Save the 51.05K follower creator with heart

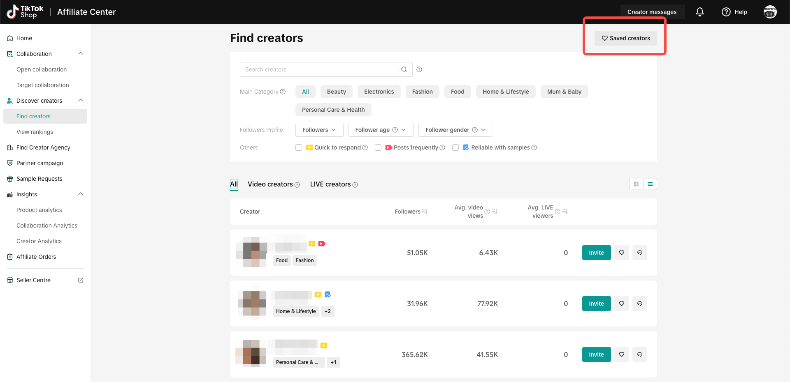click(x=622, y=253)
